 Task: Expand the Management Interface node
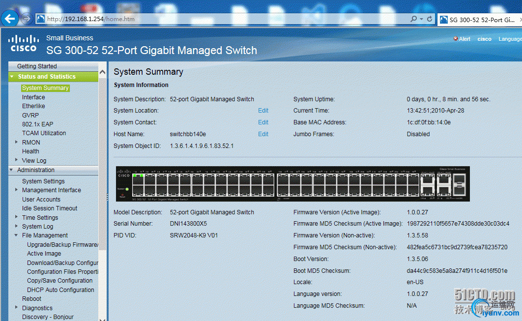coord(16,190)
